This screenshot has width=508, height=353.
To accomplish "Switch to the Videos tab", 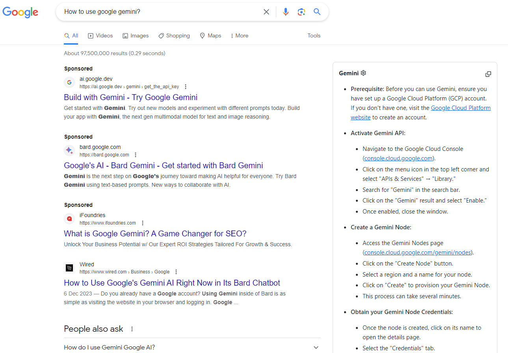I will pyautogui.click(x=100, y=35).
